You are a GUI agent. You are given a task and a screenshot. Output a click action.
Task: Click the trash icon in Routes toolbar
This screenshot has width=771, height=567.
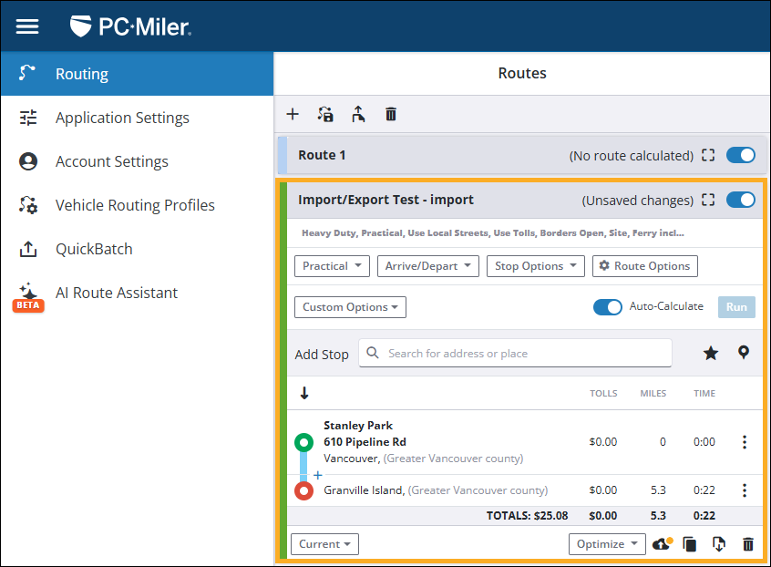pyautogui.click(x=391, y=114)
